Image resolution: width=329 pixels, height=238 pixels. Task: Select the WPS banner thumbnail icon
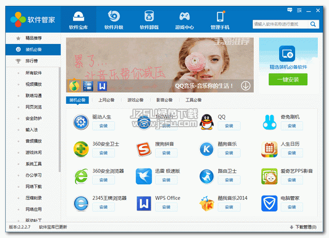(x=102, y=86)
